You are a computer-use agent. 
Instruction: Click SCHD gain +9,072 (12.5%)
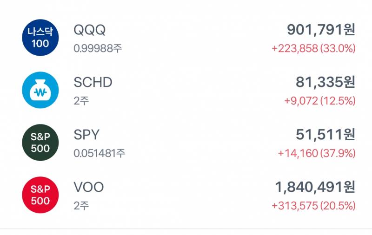click(x=319, y=100)
